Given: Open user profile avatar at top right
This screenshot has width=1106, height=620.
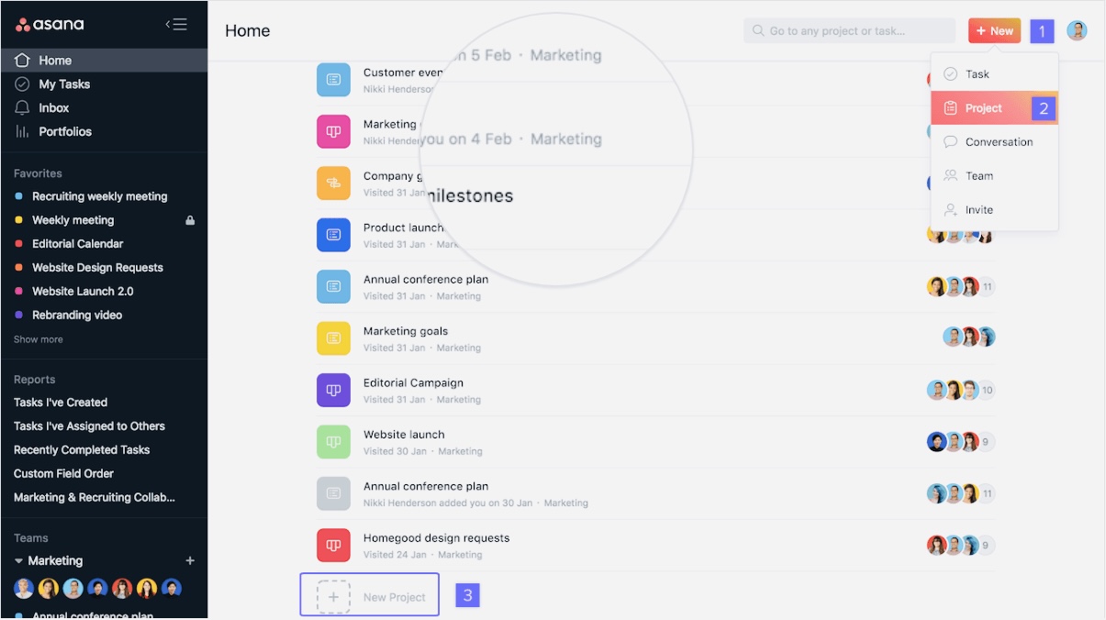Looking at the screenshot, I should pyautogui.click(x=1077, y=30).
